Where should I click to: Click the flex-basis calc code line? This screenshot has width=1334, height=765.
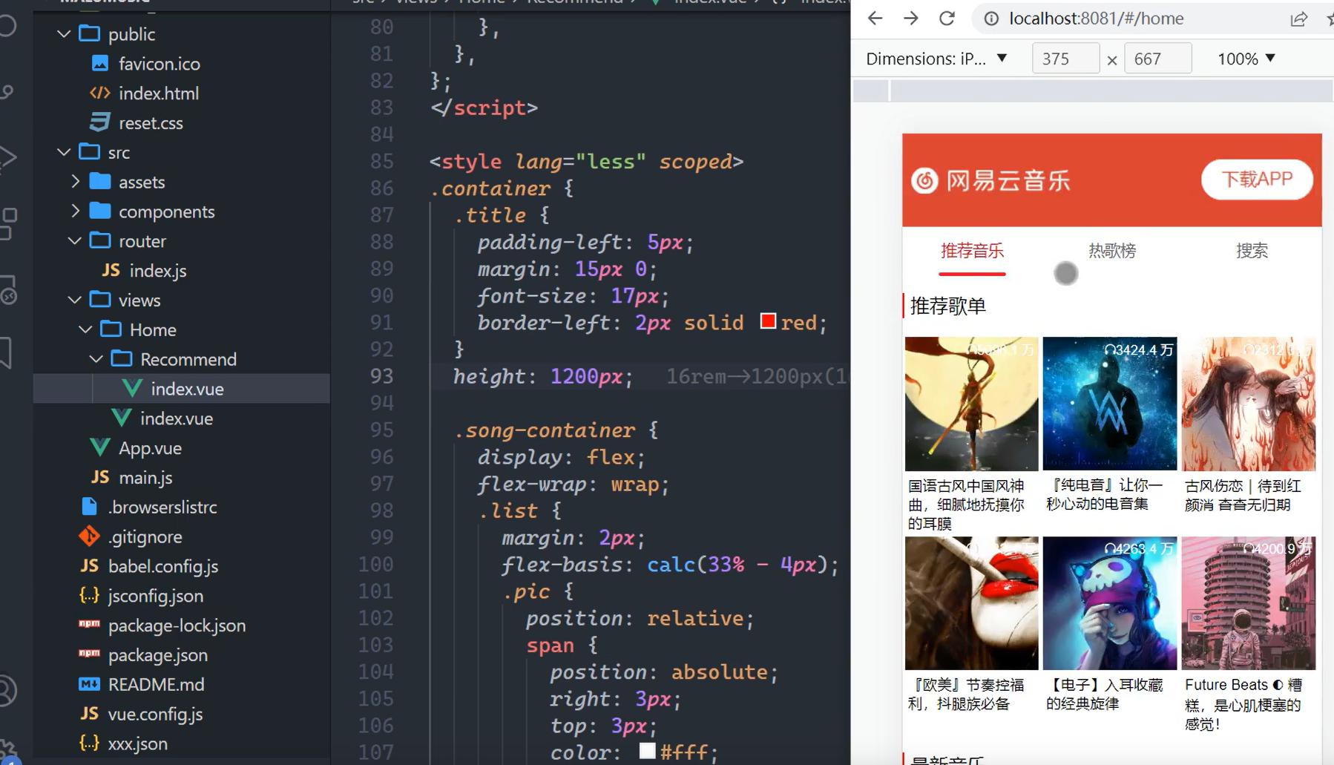pyautogui.click(x=669, y=565)
